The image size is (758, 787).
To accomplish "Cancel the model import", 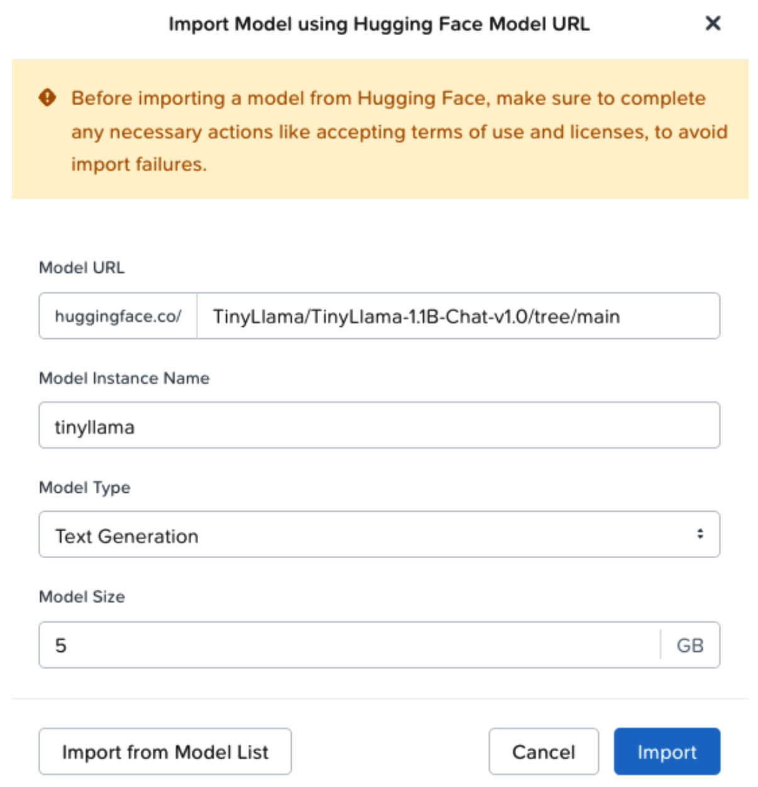I will [x=544, y=751].
